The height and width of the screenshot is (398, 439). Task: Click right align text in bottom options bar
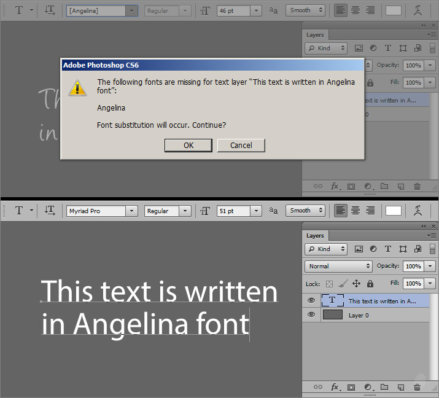point(370,211)
